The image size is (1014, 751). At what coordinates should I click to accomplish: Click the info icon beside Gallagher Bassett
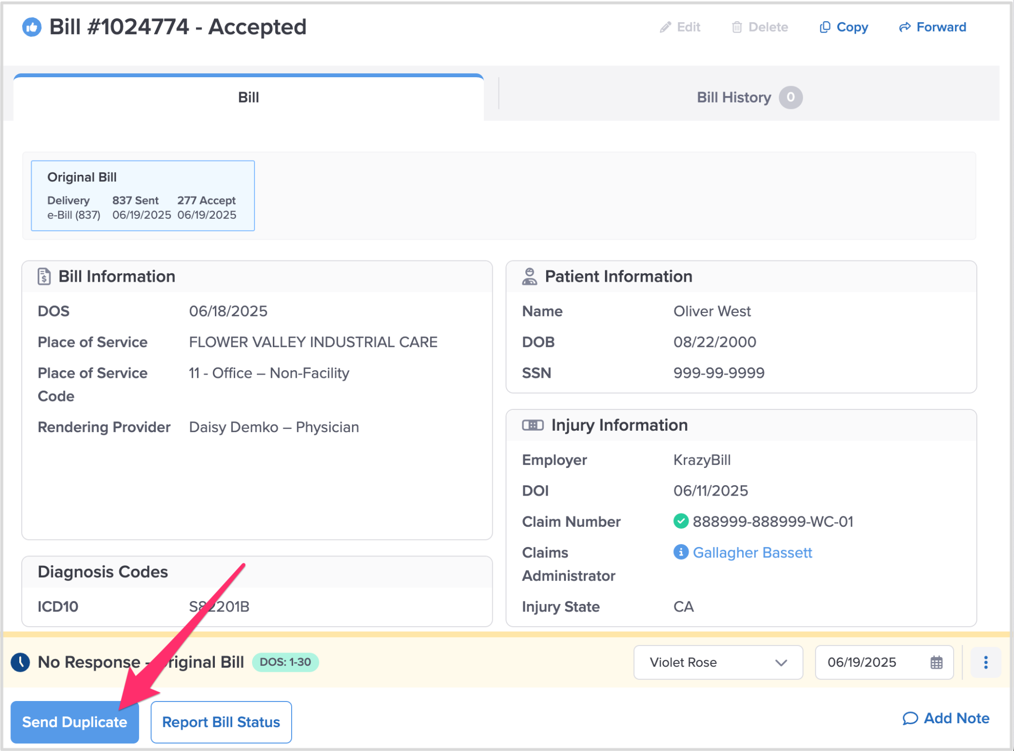click(x=681, y=552)
